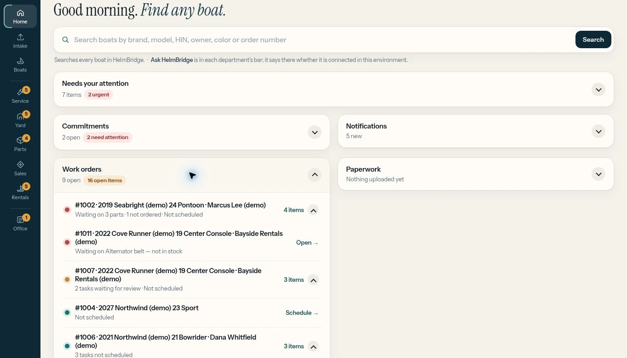627x358 pixels.
Task: Click the Office badge showing 1
Action: pyautogui.click(x=26, y=218)
